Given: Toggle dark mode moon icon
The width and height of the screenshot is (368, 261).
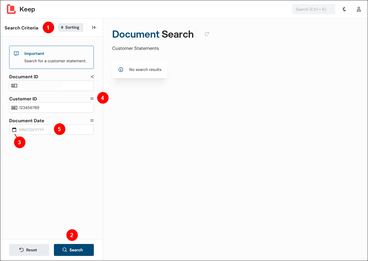Looking at the screenshot, I should click(344, 9).
